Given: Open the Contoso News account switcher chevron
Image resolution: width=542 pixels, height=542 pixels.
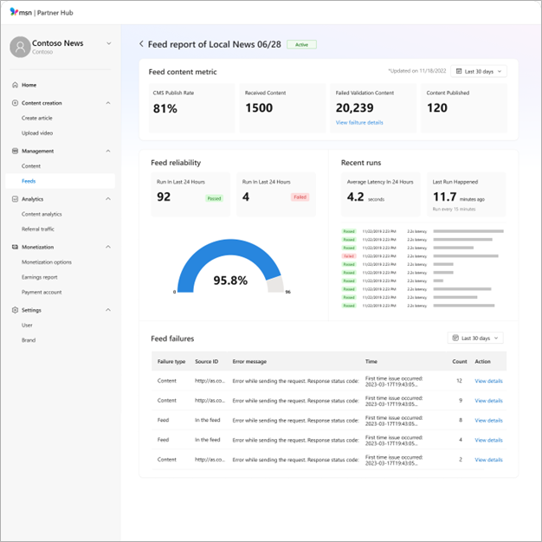Looking at the screenshot, I should click(108, 43).
